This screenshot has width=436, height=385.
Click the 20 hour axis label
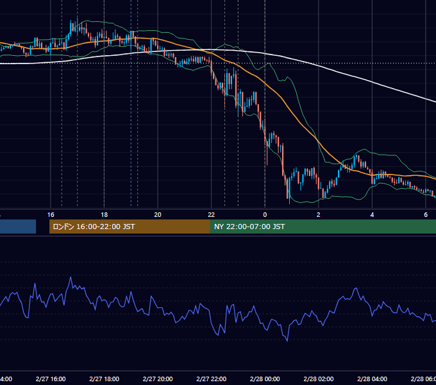tap(158, 215)
